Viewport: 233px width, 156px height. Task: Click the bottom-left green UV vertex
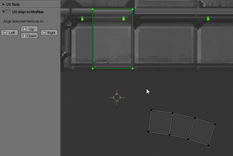(x=93, y=68)
